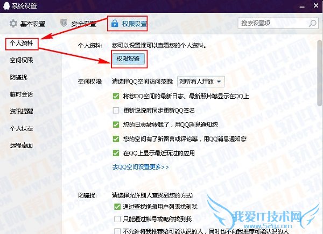Select 空间权限 in the left sidebar
This screenshot has height=234, width=323.
(22, 60)
